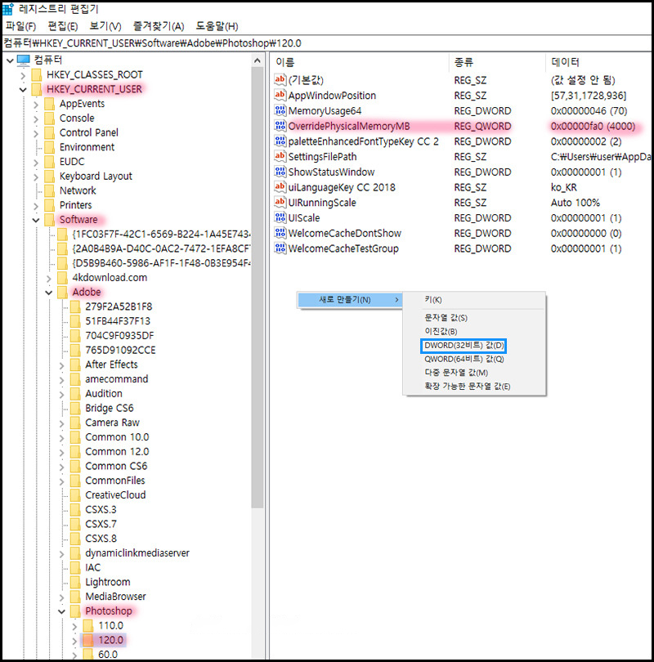Collapse the Adobe tree node
This screenshot has width=654, height=662.
(48, 293)
